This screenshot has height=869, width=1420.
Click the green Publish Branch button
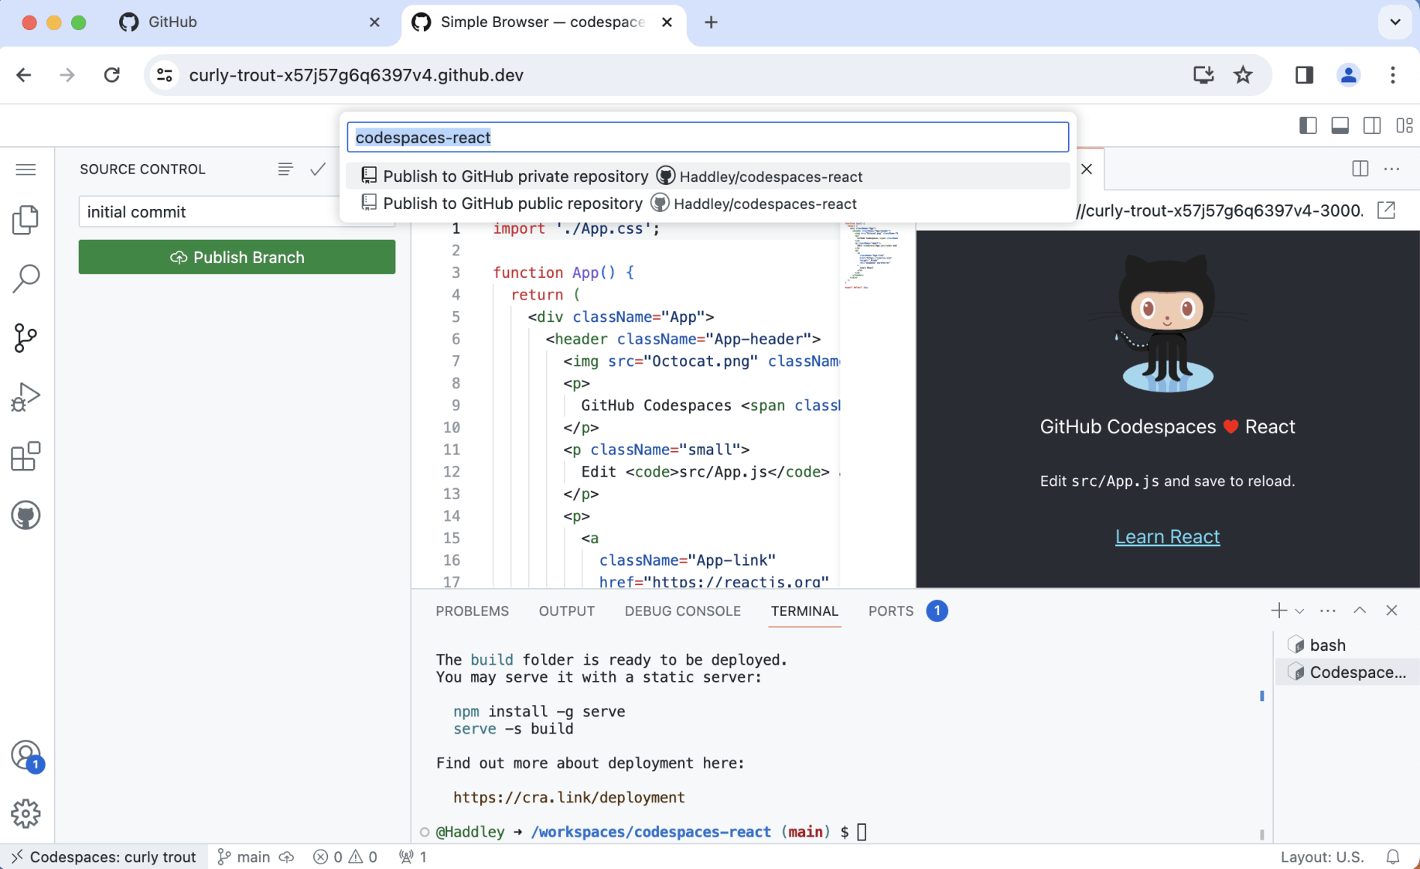pos(237,257)
